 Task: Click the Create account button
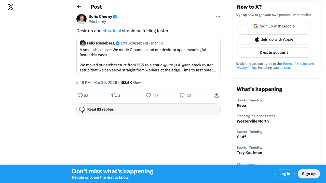(274, 53)
